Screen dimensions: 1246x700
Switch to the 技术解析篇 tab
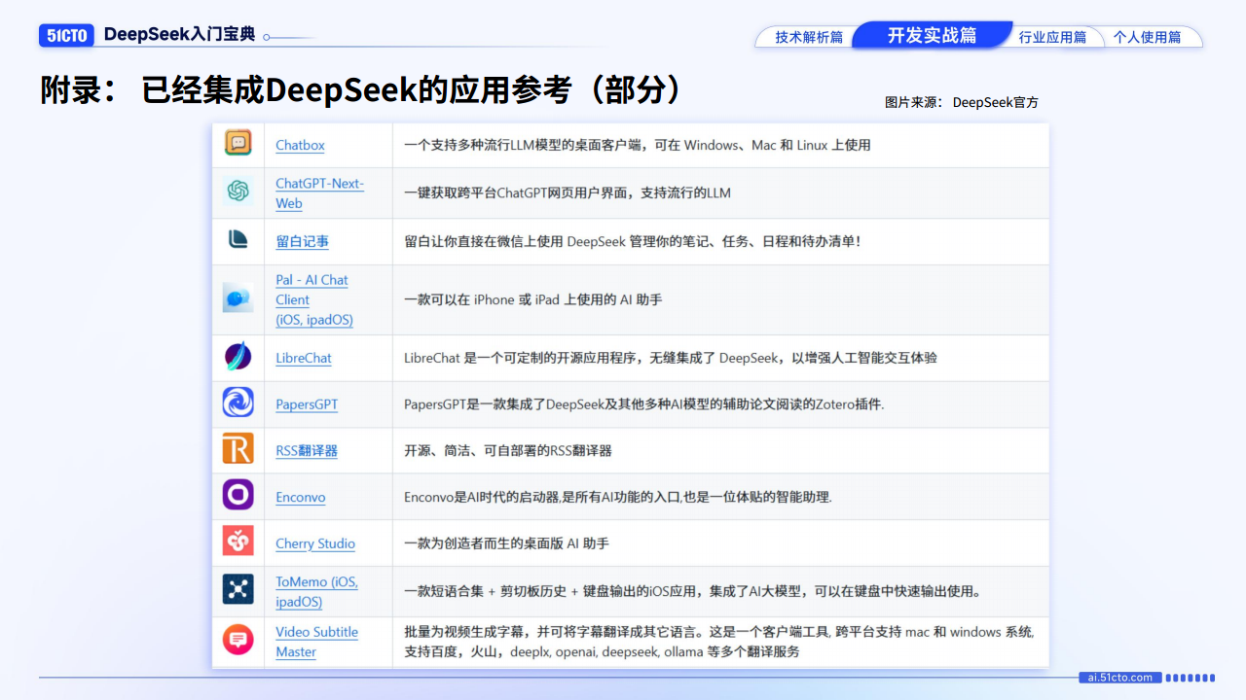(x=808, y=37)
